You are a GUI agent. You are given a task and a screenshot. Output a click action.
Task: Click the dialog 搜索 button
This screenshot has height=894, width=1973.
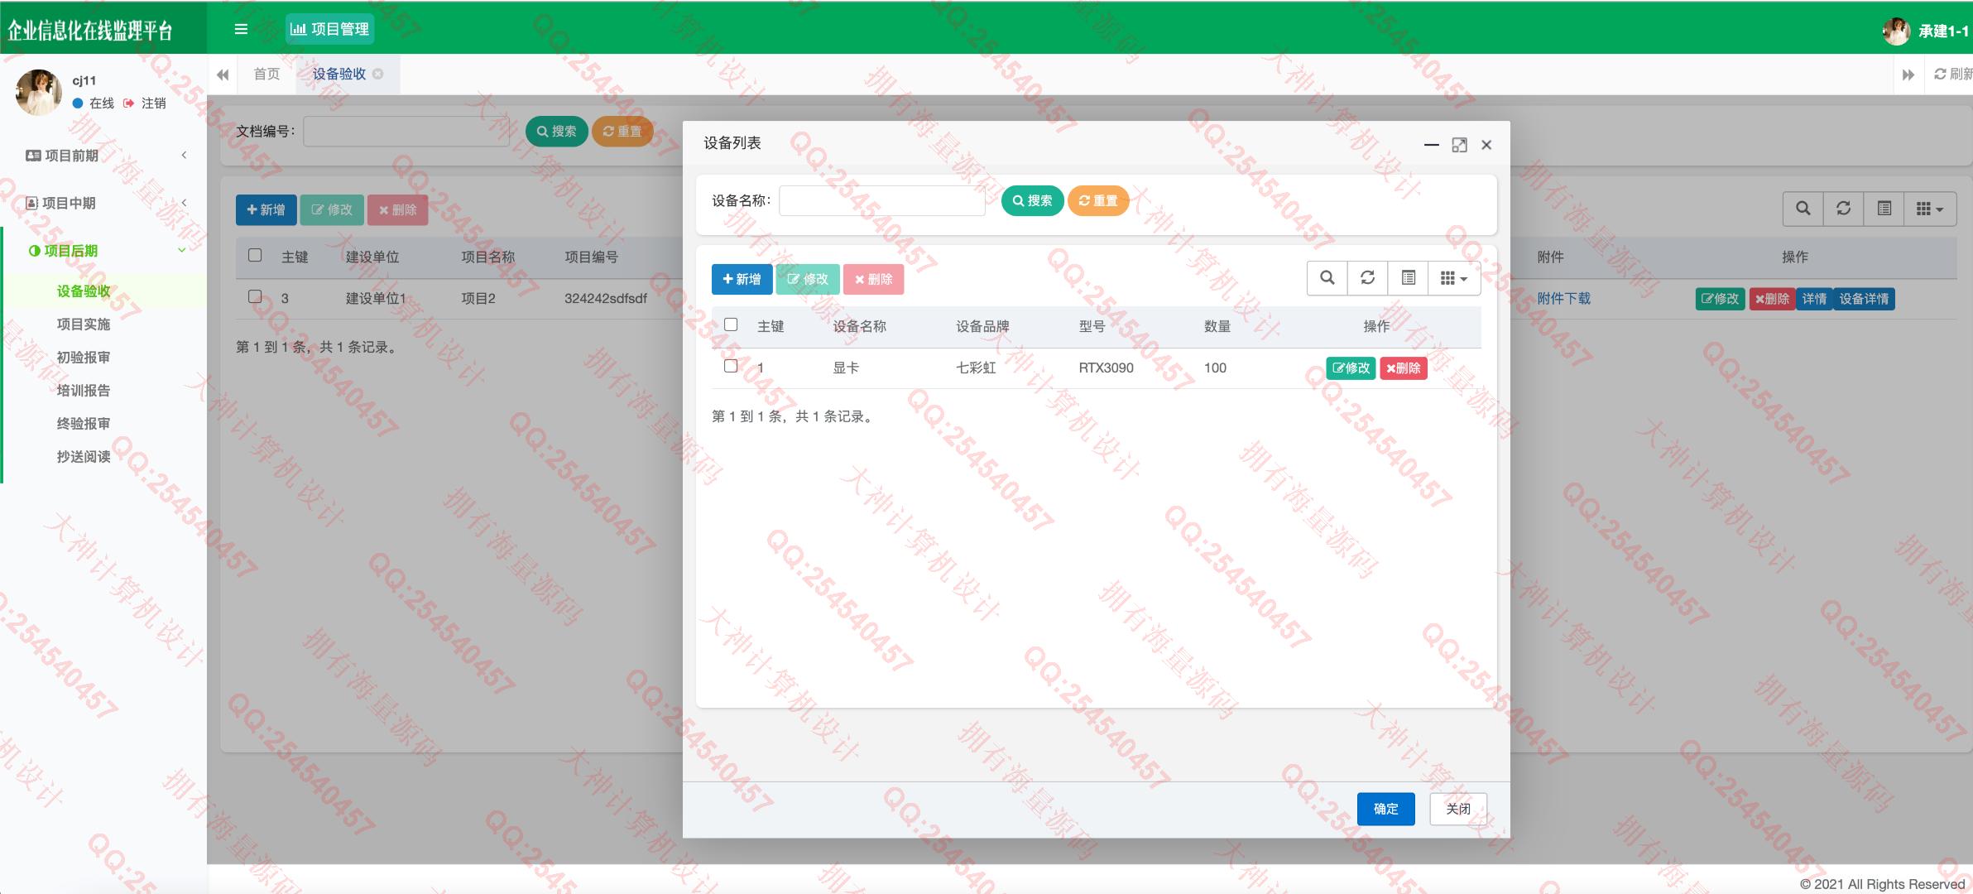[1033, 200]
